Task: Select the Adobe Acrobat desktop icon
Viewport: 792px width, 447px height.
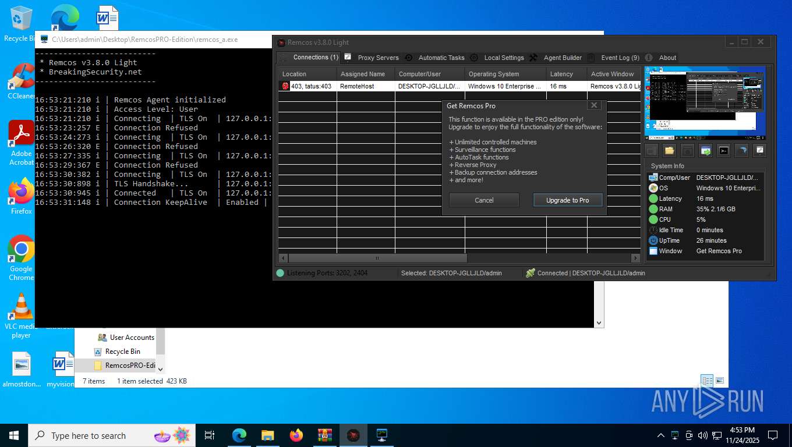Action: coord(22,143)
